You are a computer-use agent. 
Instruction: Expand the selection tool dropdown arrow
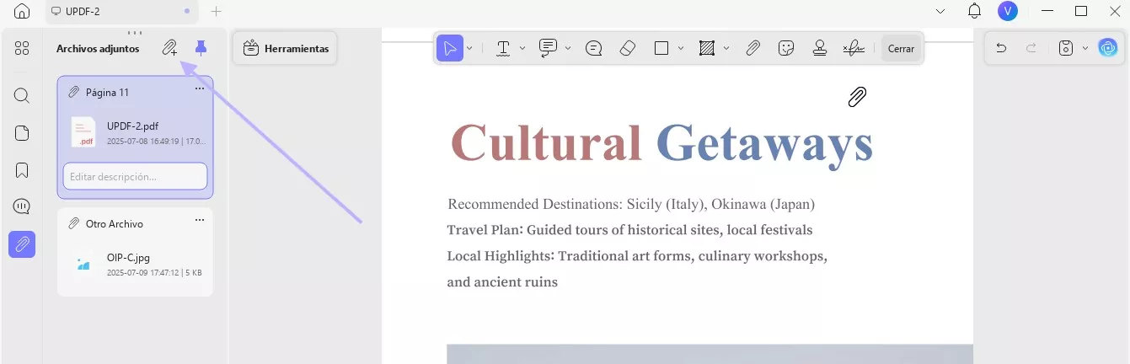pyautogui.click(x=470, y=48)
